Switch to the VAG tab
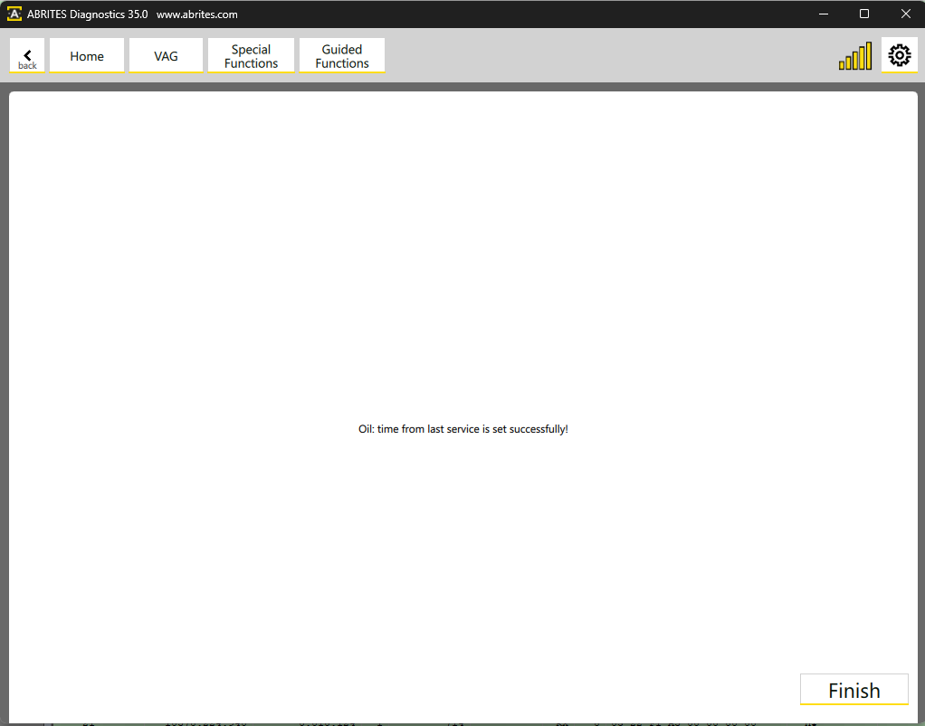The width and height of the screenshot is (925, 726). 166,56
